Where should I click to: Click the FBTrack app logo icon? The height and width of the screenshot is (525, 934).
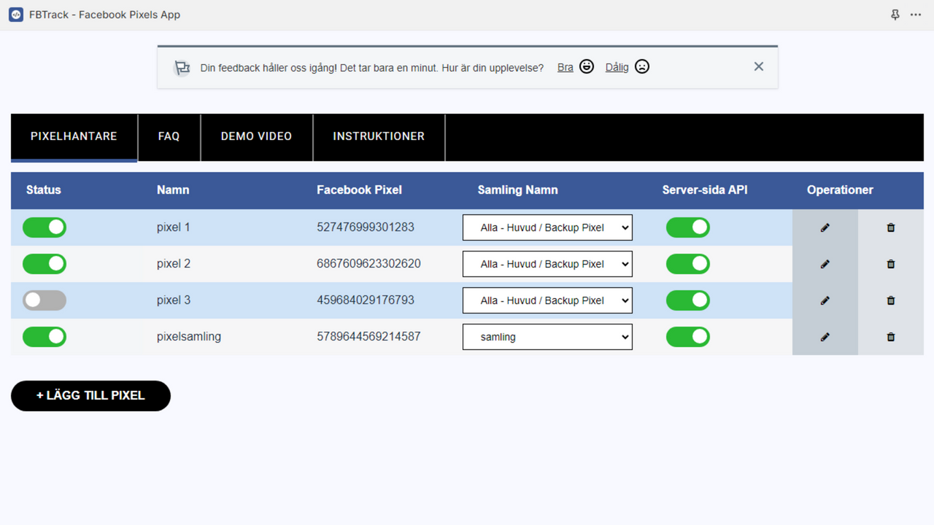[x=16, y=15]
